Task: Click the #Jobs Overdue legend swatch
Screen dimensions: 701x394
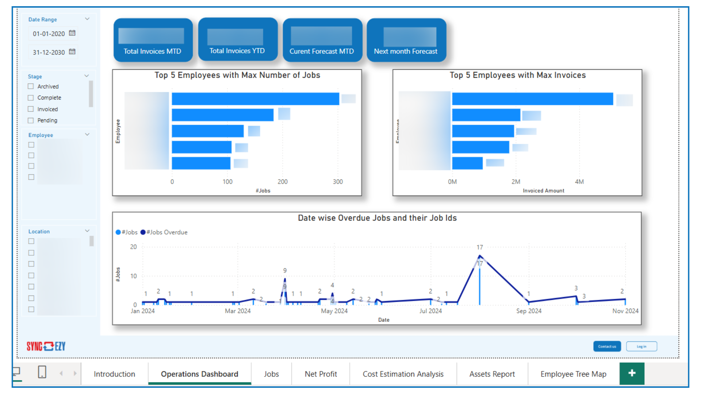Action: coord(143,232)
